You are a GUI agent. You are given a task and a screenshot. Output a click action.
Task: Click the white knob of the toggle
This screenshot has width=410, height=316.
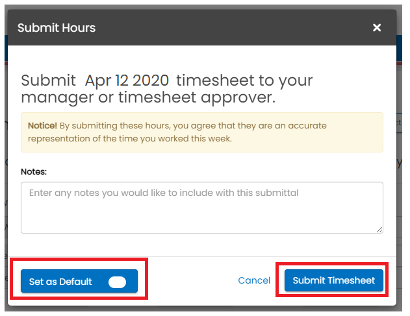[118, 282]
